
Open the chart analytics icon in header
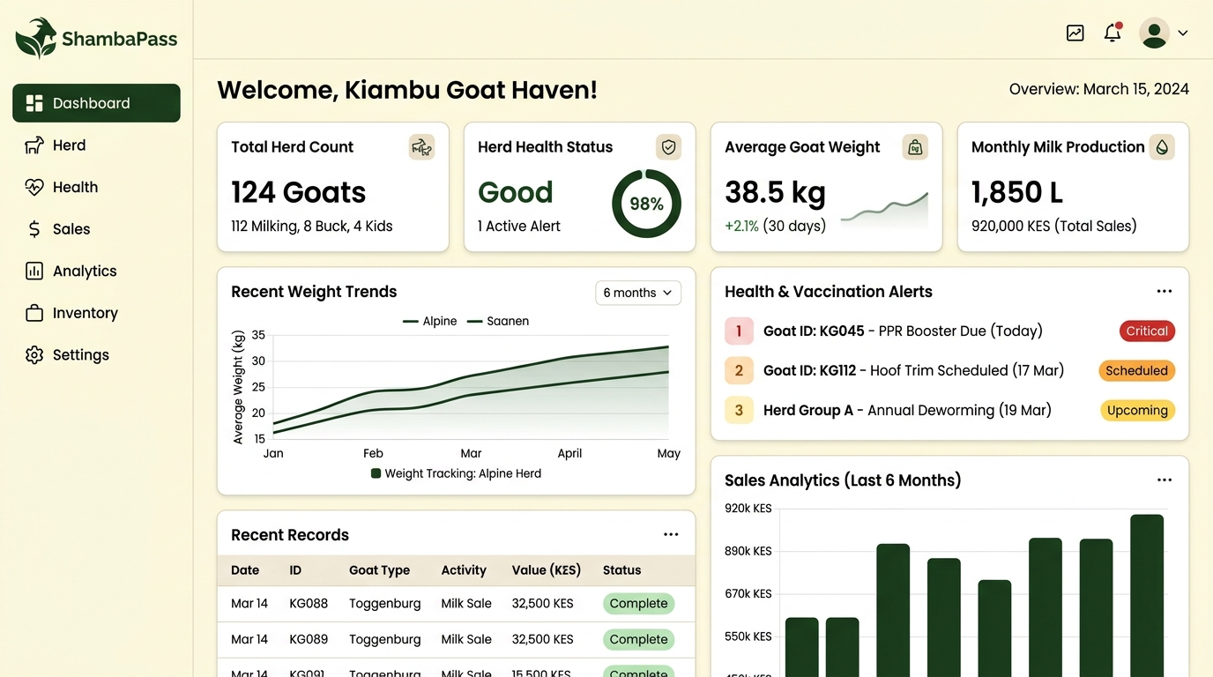(1075, 33)
